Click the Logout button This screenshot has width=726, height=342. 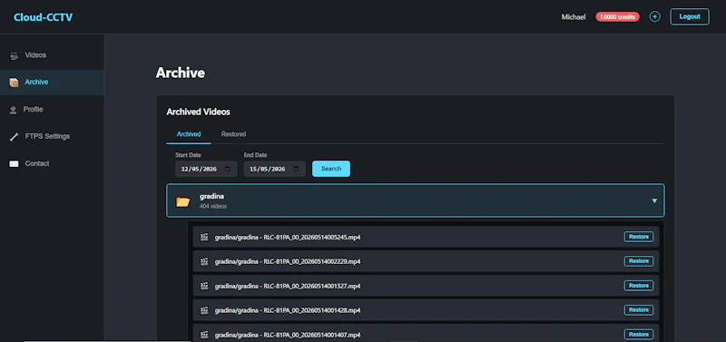tap(690, 16)
